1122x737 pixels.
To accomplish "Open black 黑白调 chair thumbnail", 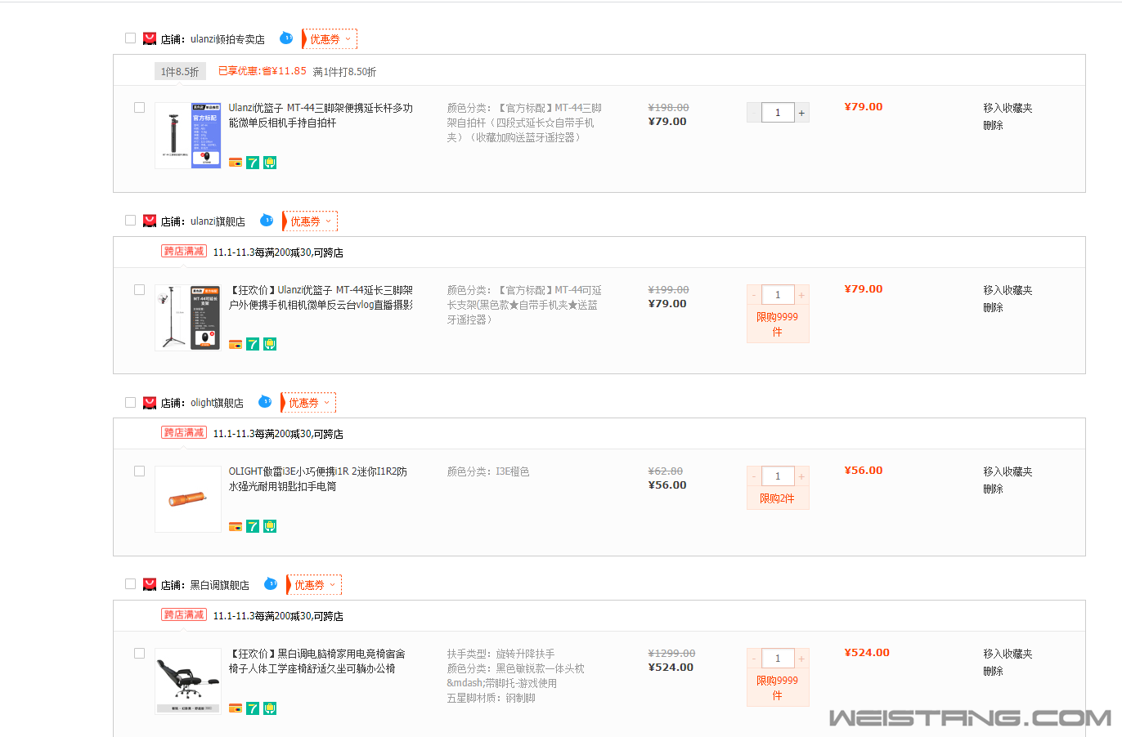I will [x=188, y=681].
